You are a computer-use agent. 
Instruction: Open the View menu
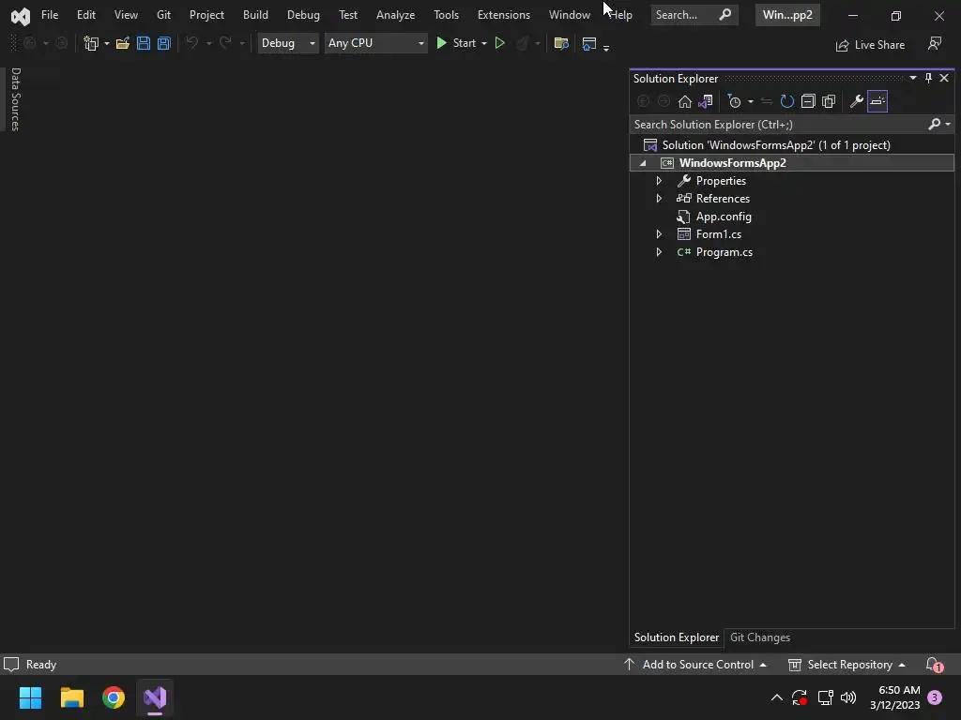point(126,15)
